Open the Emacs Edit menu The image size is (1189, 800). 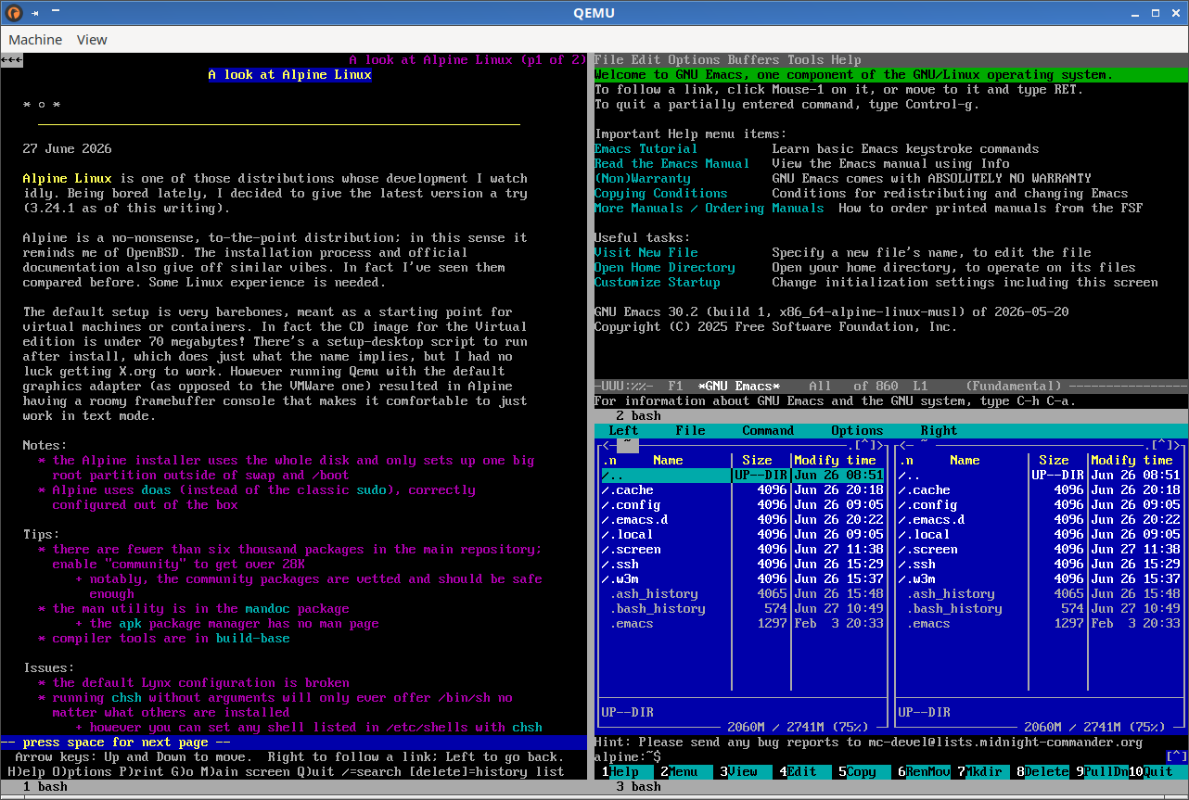(646, 60)
